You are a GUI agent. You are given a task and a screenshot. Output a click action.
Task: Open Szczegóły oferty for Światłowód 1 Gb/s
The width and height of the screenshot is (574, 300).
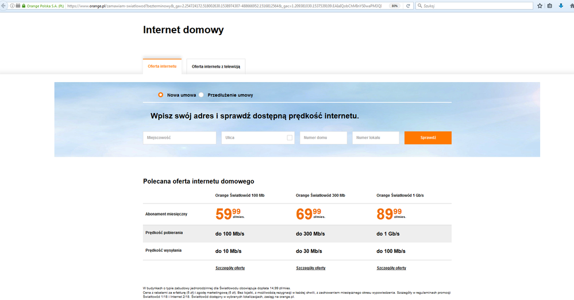391,268
